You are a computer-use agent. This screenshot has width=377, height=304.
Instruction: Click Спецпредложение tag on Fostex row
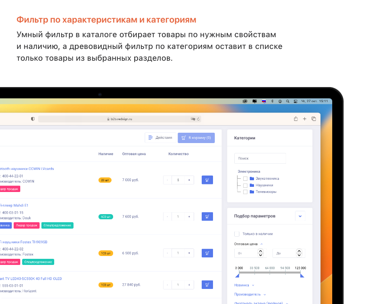[38, 262]
